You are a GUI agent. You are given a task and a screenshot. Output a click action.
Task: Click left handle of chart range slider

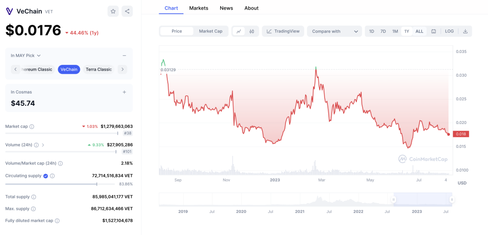[394, 200]
